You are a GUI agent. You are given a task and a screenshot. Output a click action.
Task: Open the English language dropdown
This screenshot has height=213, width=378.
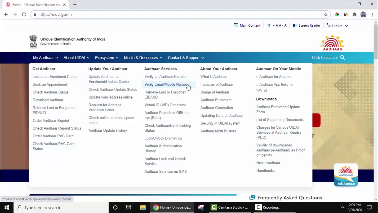tap(337, 26)
